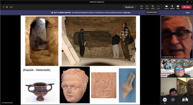Unmute with the Mikrofon toggle
Viewport: 193px width, 105px height.
(x=172, y=7)
